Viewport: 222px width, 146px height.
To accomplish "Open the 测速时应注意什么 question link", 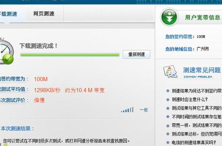I will point(190,100).
